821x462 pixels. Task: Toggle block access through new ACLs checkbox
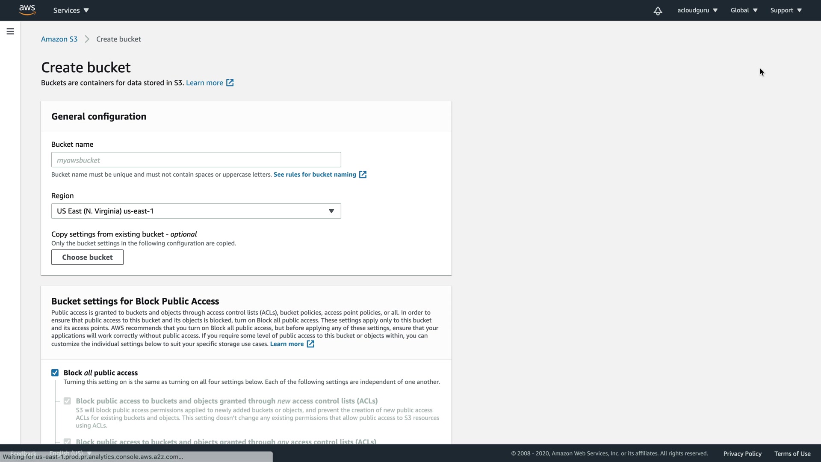tap(67, 401)
